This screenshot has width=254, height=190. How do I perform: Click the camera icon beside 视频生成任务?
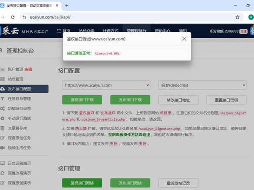[3, 148]
